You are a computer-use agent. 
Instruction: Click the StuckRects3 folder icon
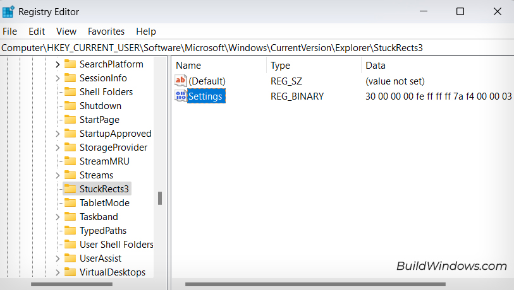point(70,188)
